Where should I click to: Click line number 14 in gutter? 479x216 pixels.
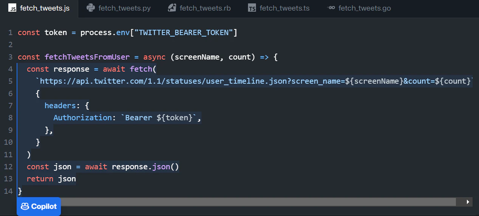(8, 191)
